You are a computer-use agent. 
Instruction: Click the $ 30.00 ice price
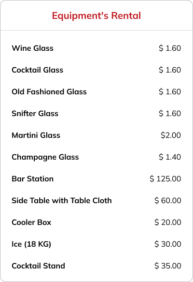(168, 244)
